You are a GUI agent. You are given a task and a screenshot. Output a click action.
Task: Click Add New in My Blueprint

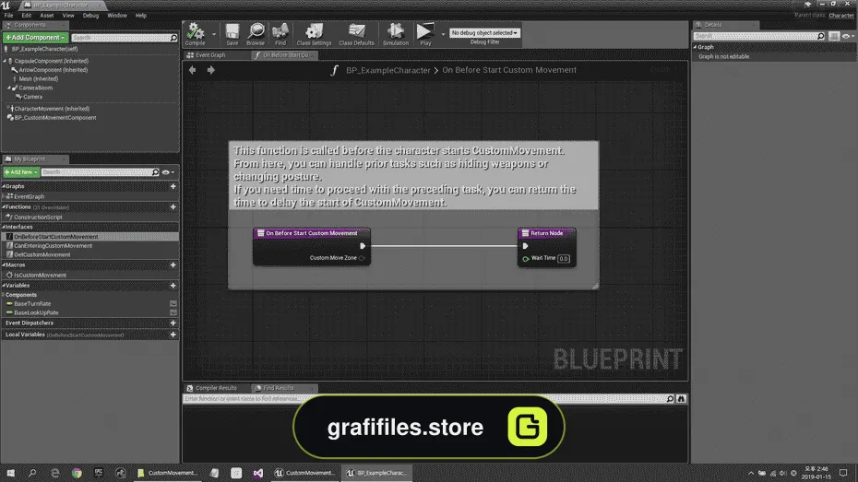pyautogui.click(x=21, y=172)
